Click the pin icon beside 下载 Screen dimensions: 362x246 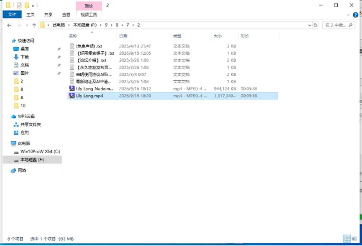(x=59, y=57)
